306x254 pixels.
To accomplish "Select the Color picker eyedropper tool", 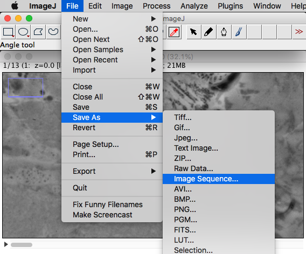I will tap(174, 32).
